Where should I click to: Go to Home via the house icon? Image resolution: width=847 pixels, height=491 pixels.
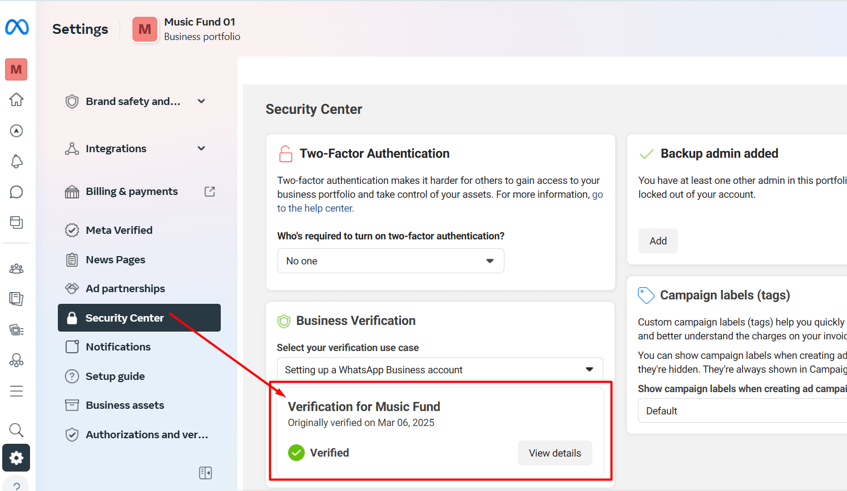(17, 100)
